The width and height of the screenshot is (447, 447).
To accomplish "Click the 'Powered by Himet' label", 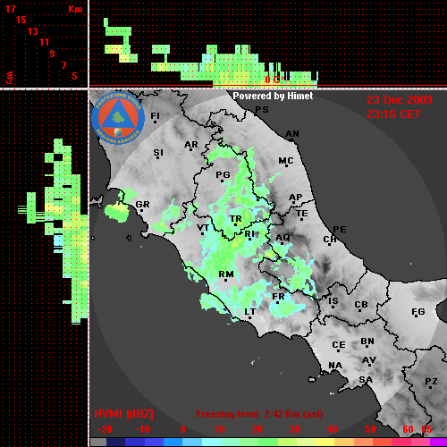I will coord(273,96).
